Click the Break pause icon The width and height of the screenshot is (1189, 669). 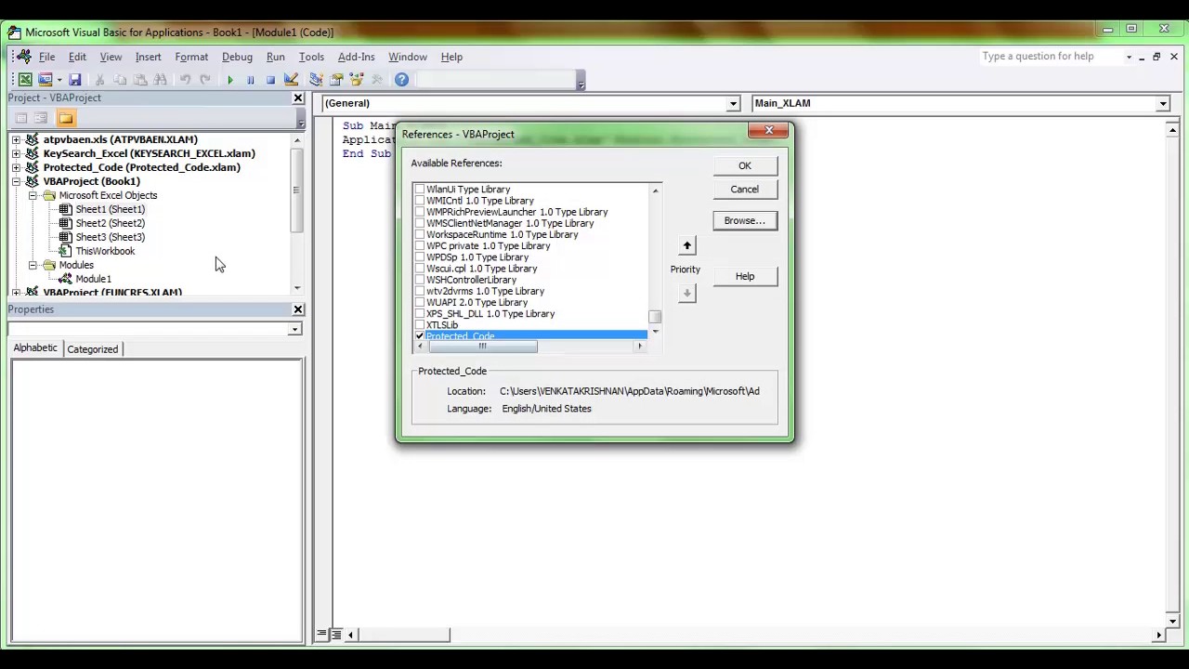click(x=250, y=80)
